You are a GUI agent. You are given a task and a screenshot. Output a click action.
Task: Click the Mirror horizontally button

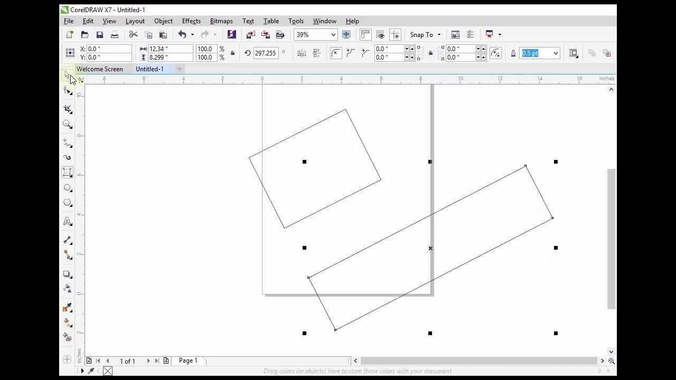point(302,53)
